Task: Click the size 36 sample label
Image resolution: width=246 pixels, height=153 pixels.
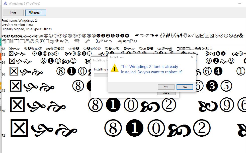Action: [3, 74]
